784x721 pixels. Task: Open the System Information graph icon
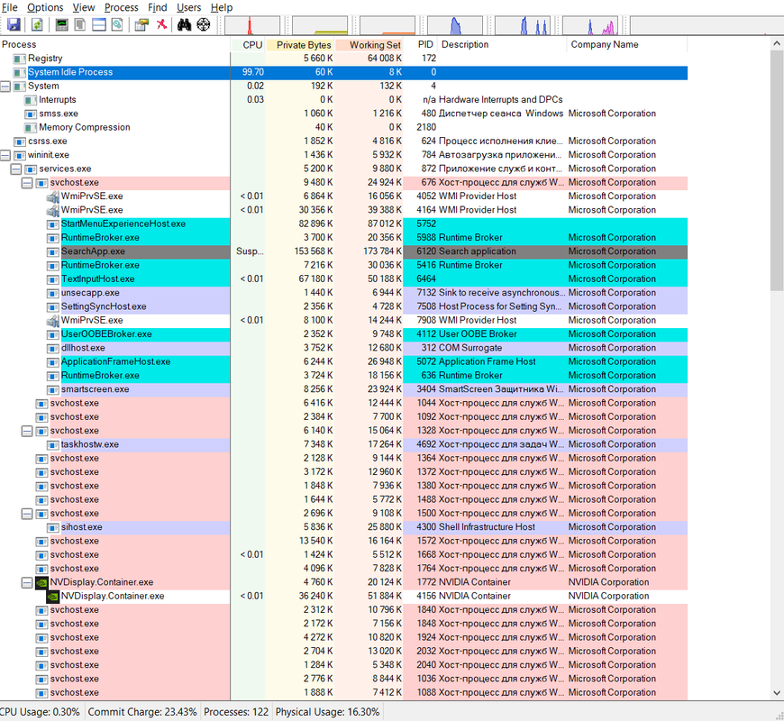pyautogui.click(x=61, y=24)
